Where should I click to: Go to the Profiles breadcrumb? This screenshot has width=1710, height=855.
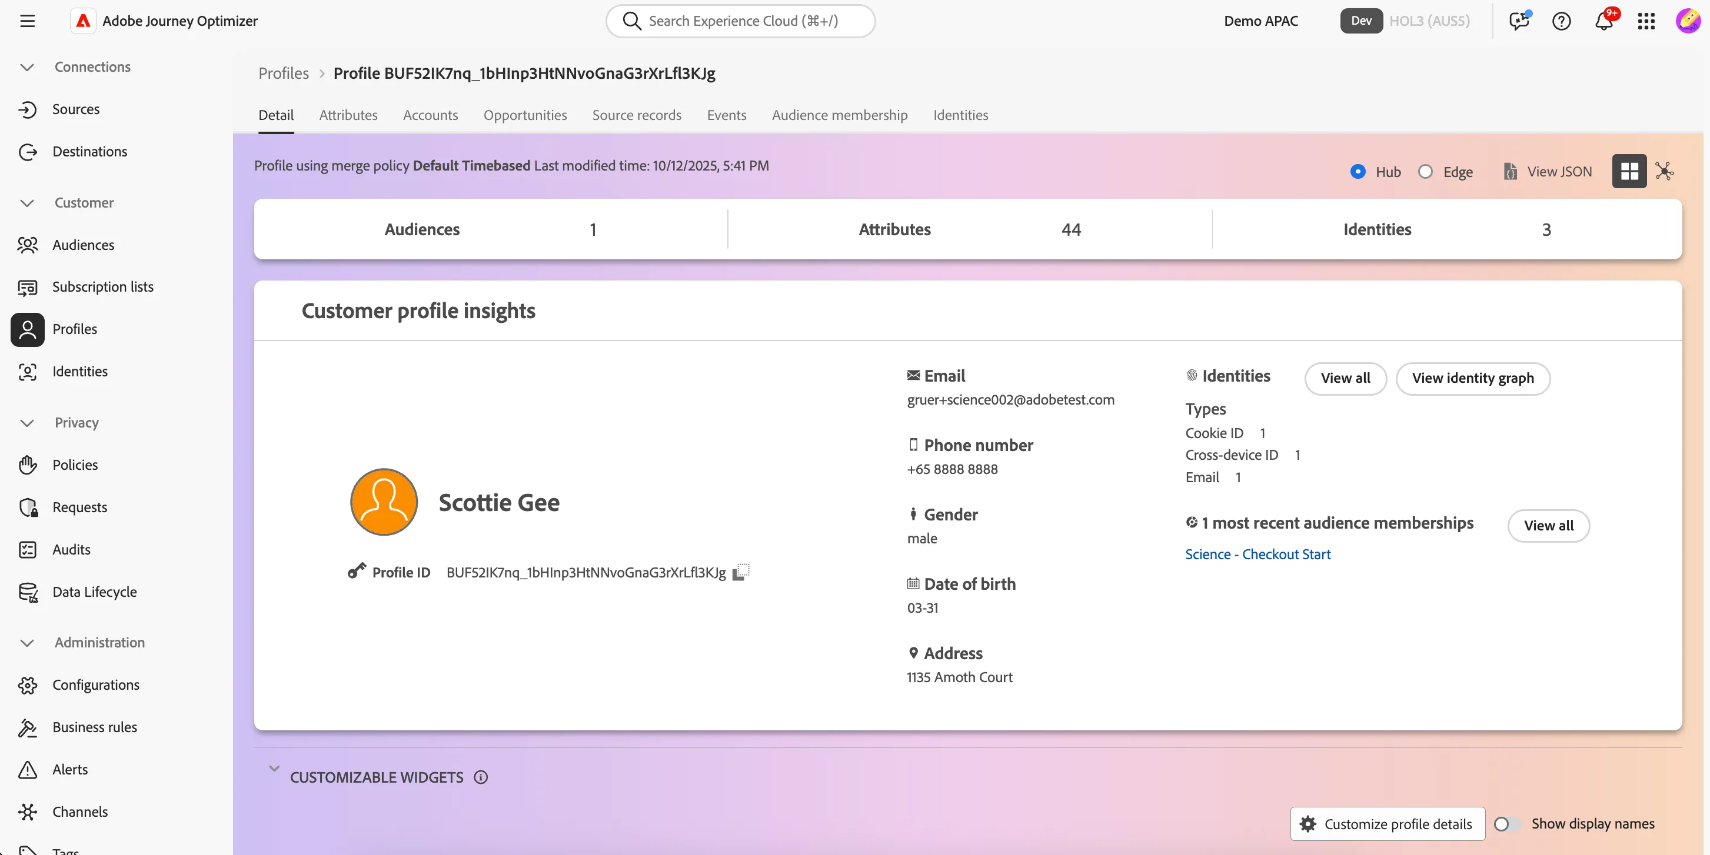point(284,74)
